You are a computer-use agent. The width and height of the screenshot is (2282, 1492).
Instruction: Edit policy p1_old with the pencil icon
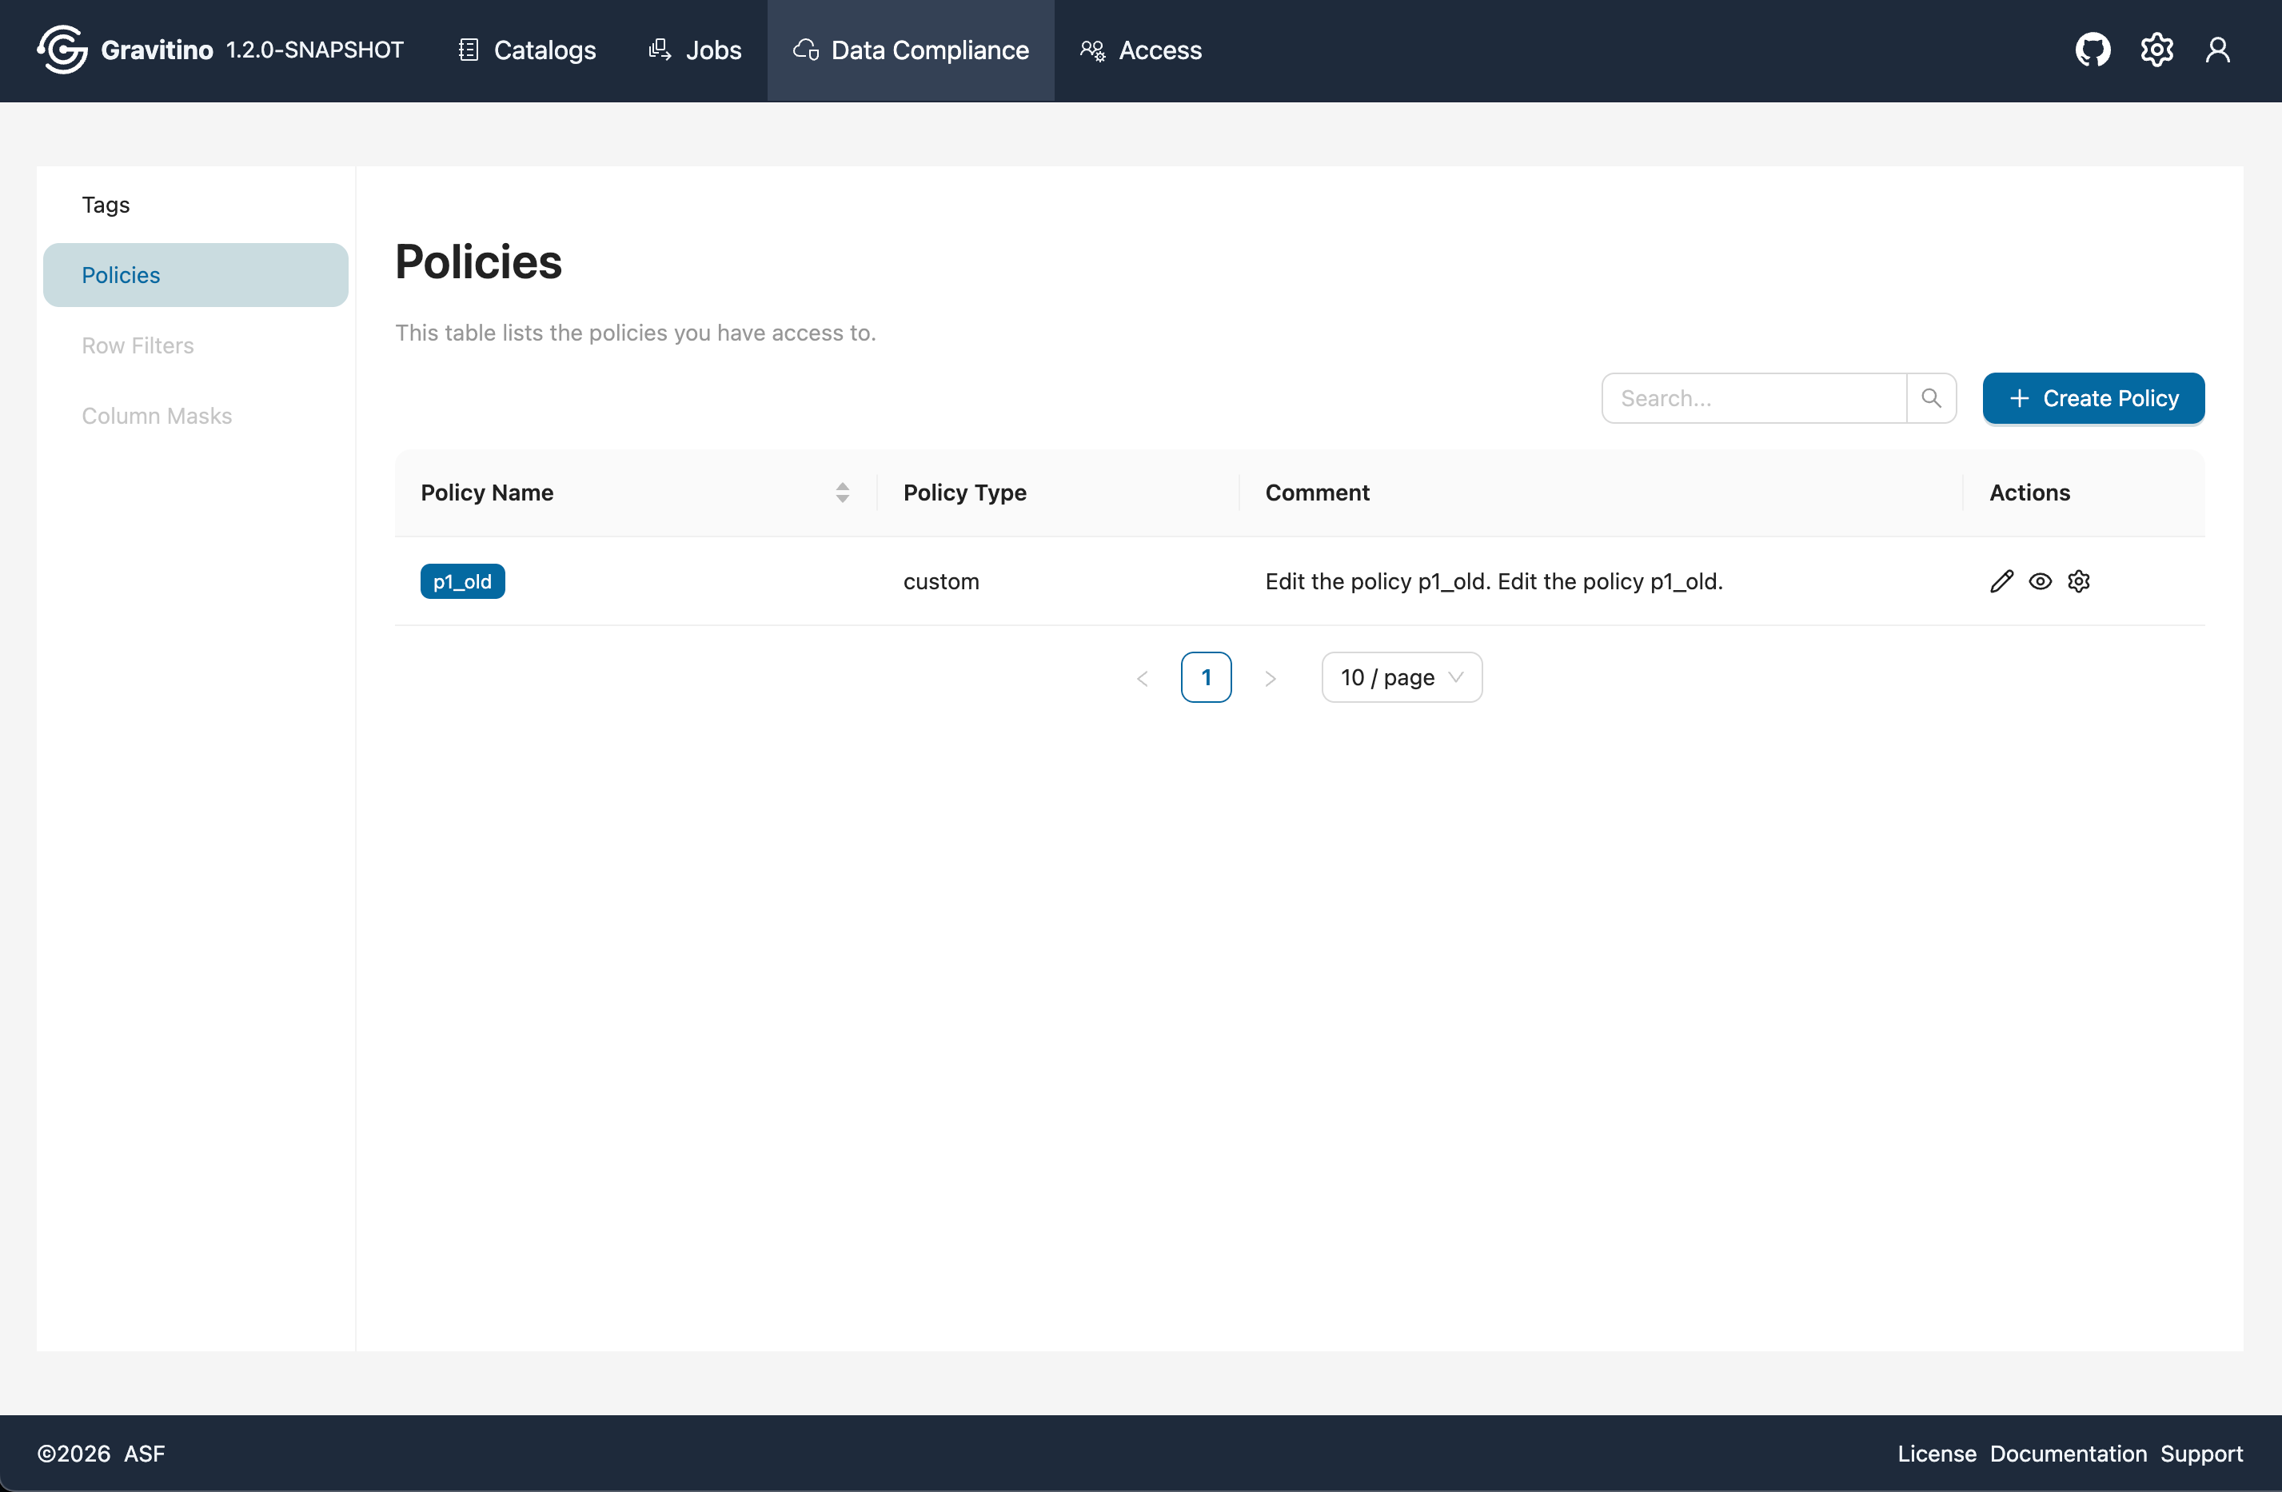[2002, 581]
